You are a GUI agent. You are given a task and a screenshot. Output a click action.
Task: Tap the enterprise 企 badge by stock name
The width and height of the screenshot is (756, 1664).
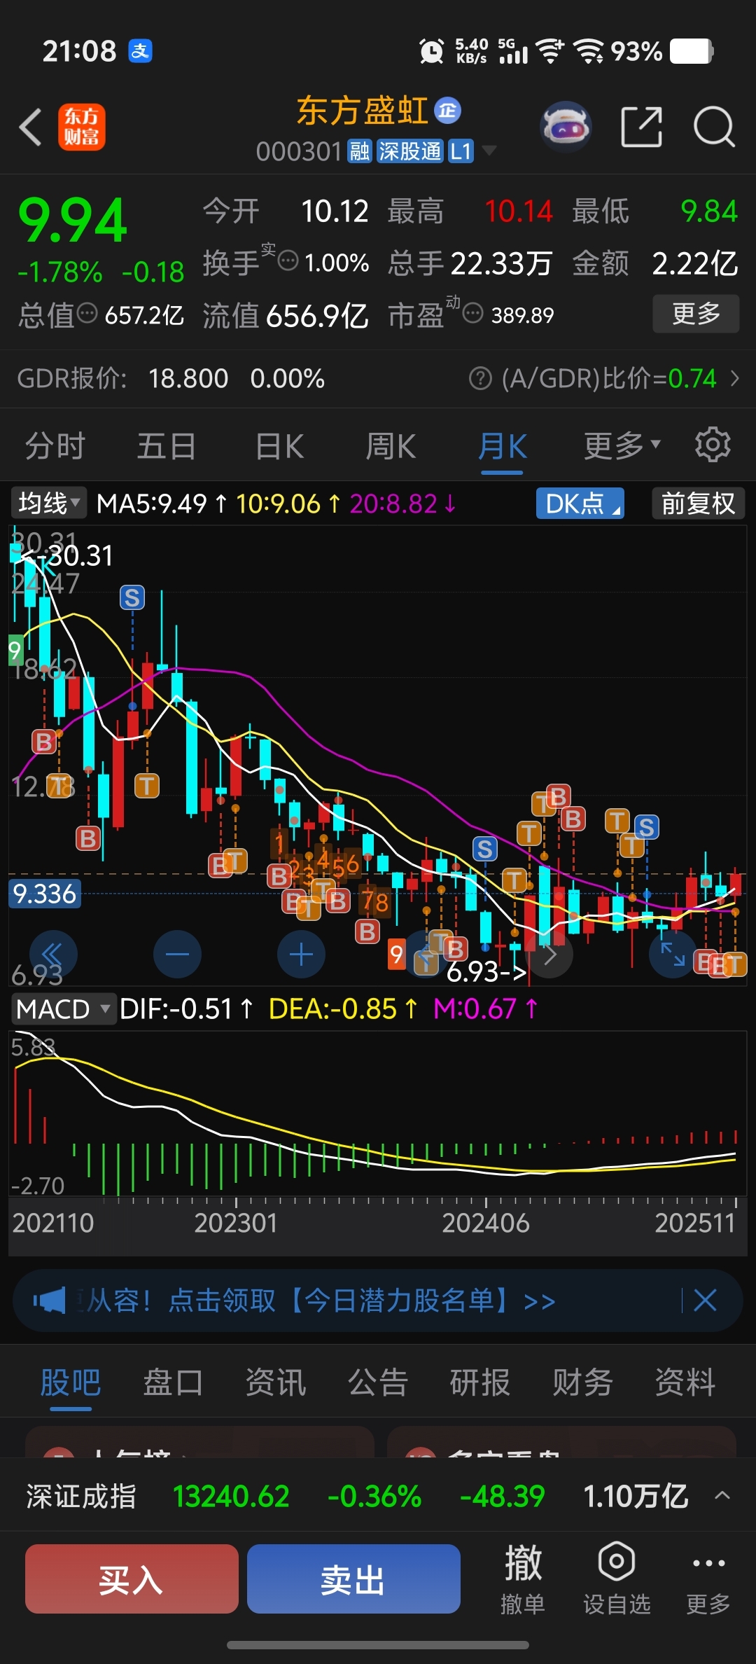pyautogui.click(x=447, y=110)
